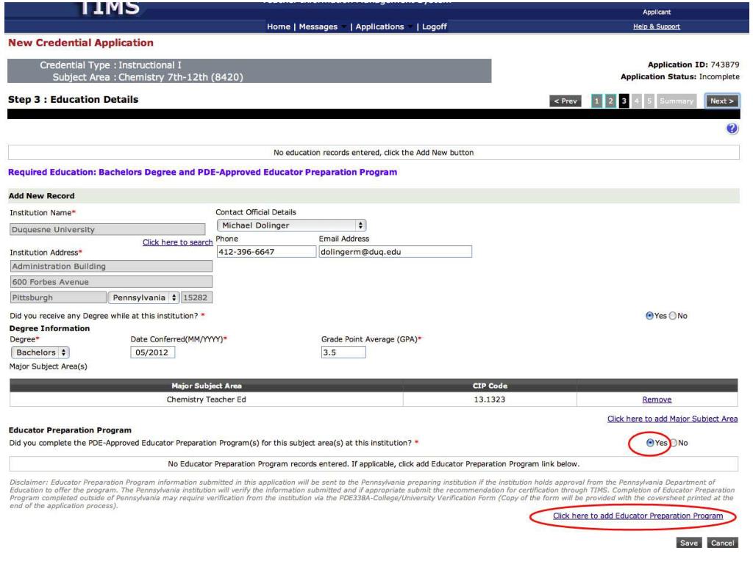This screenshot has width=753, height=564.
Task: Focus the Institution Name field
Action: (107, 229)
